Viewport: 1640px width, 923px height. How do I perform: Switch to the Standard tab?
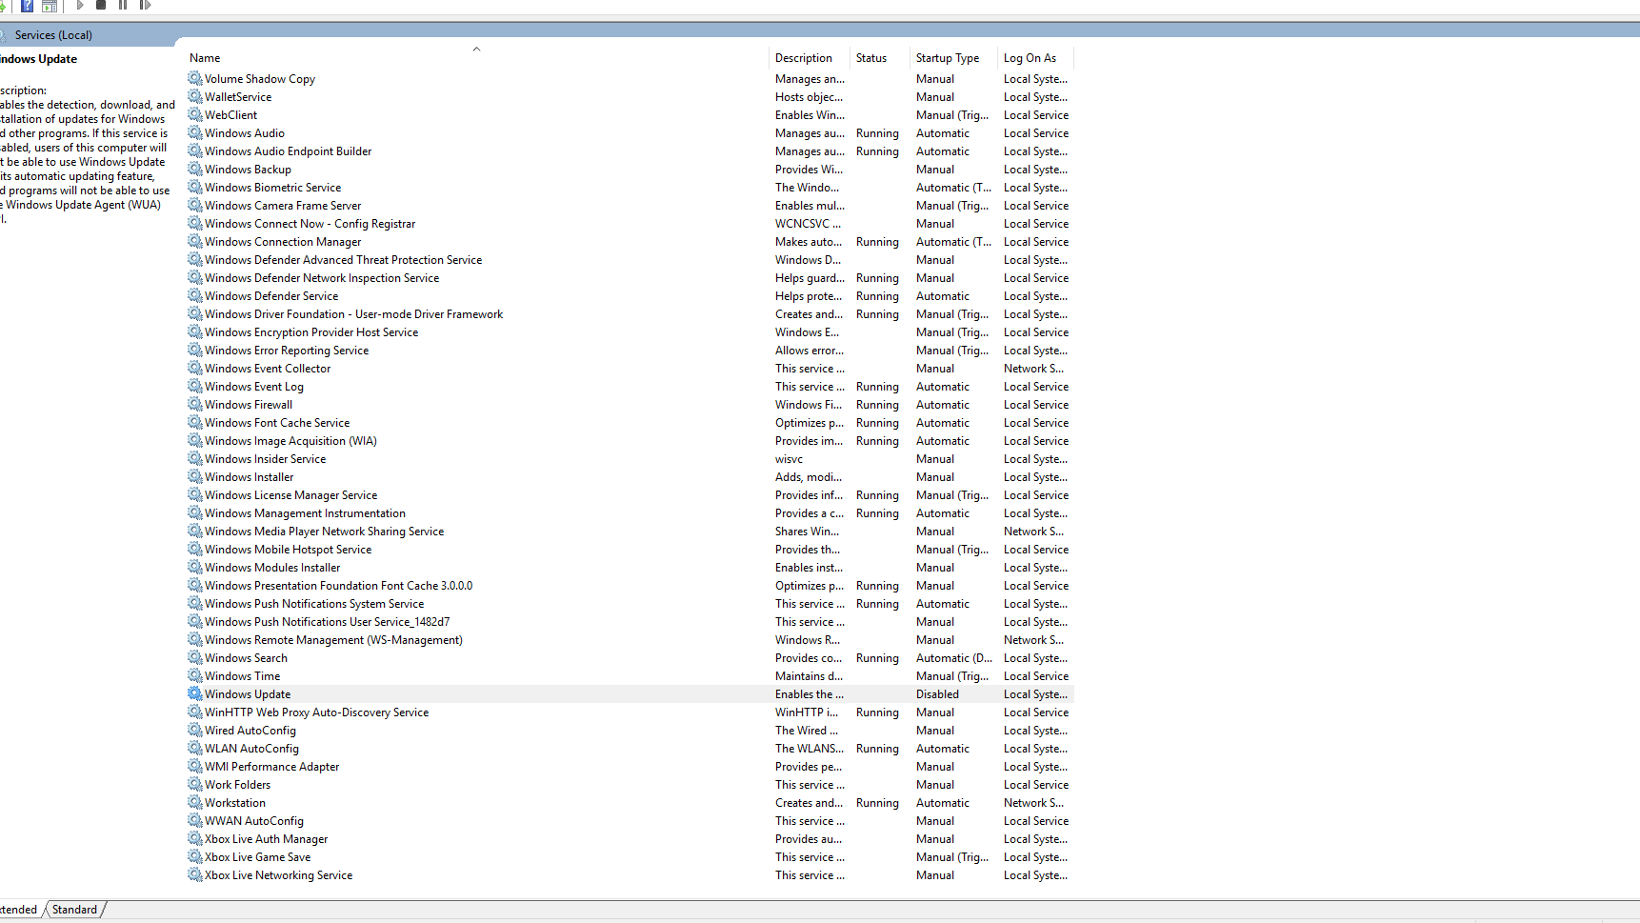point(74,910)
